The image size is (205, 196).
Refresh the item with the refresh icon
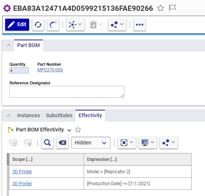(x=38, y=24)
